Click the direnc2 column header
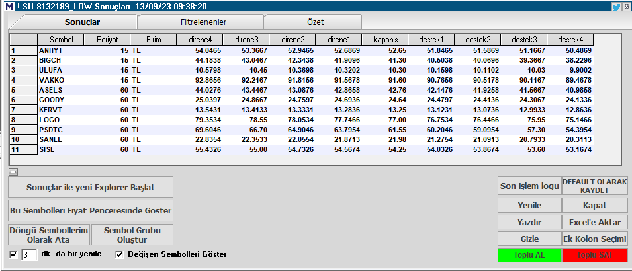The height and width of the screenshot is (271, 632). 293,40
